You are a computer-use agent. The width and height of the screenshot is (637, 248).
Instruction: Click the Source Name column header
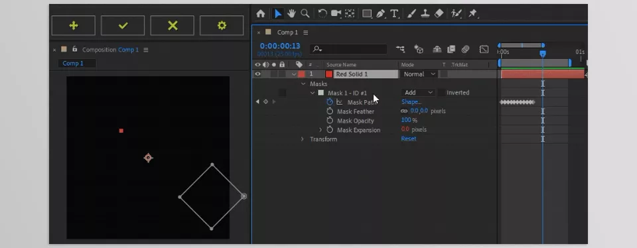pos(341,65)
